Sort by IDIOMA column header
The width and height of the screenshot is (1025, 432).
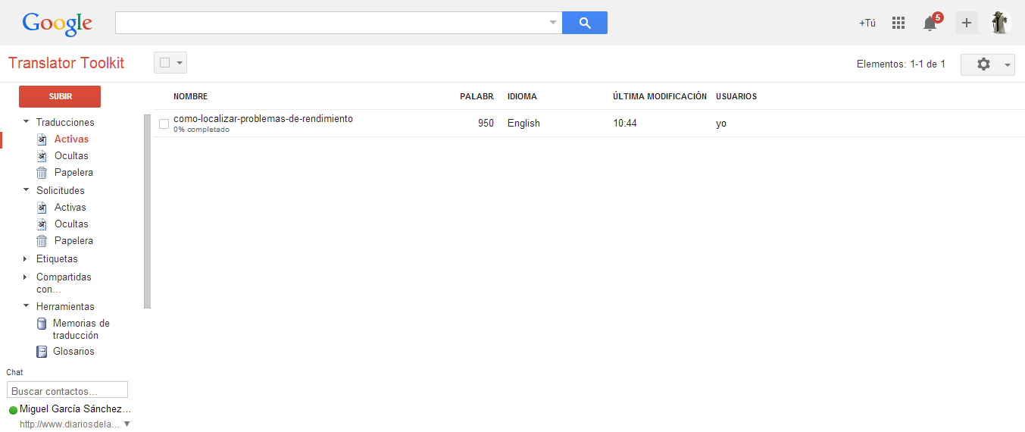[522, 97]
